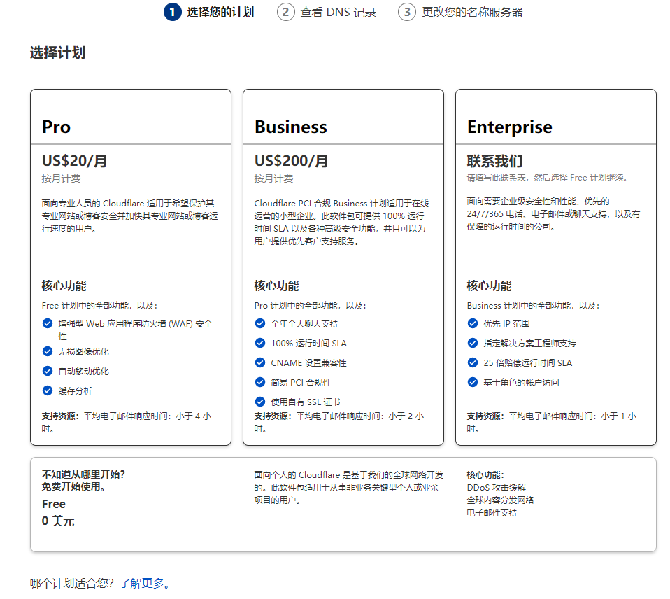Viewport: 670px width, 599px height.
Task: Click the 指定解决方案工程师支持 feature text
Action: coord(530,344)
